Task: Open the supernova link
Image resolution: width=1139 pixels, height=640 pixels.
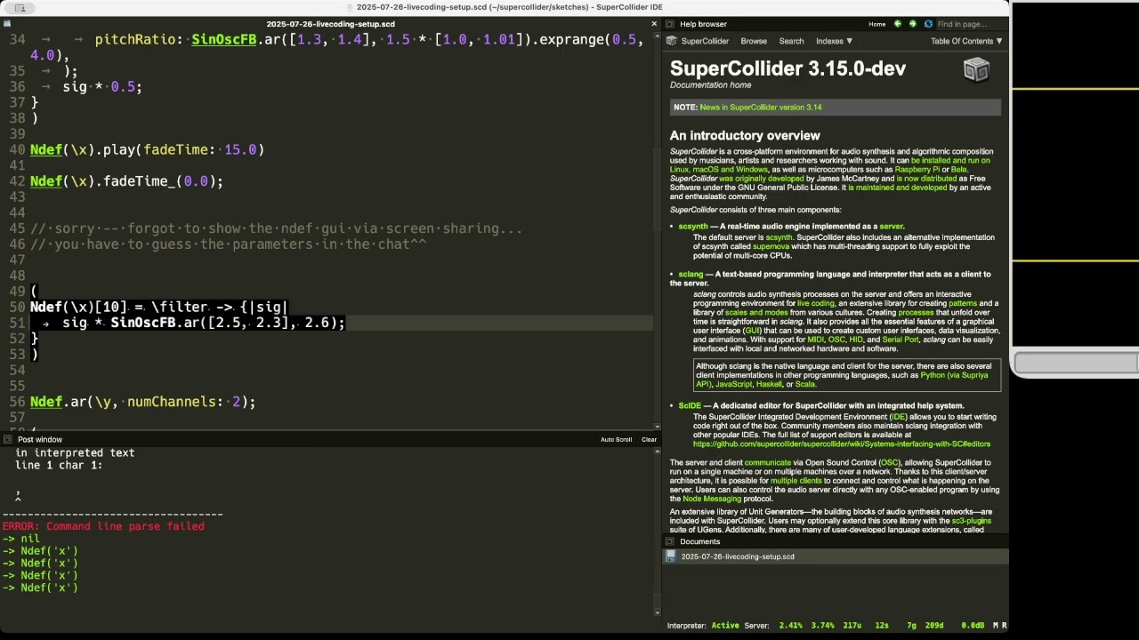Action: [771, 246]
